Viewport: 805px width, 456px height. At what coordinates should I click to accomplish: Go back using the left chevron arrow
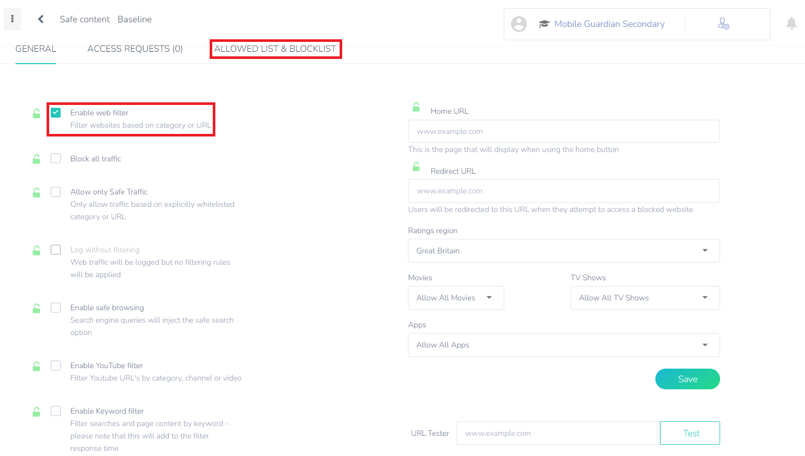pyautogui.click(x=41, y=19)
